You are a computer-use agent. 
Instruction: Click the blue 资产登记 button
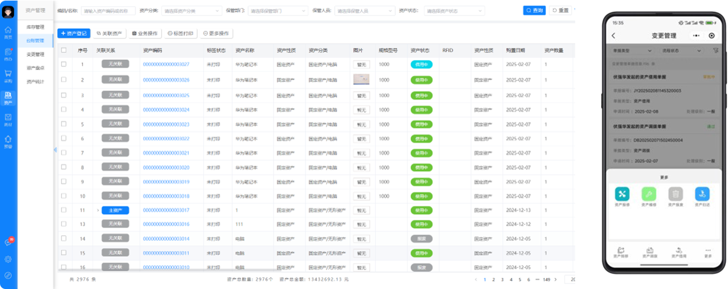pyautogui.click(x=74, y=34)
